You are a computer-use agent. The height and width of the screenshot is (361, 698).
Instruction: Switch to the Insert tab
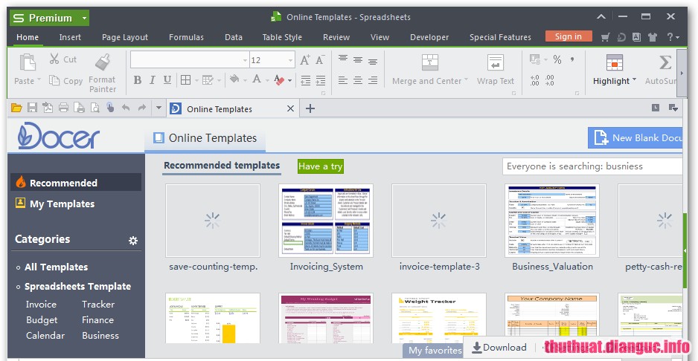(x=71, y=37)
